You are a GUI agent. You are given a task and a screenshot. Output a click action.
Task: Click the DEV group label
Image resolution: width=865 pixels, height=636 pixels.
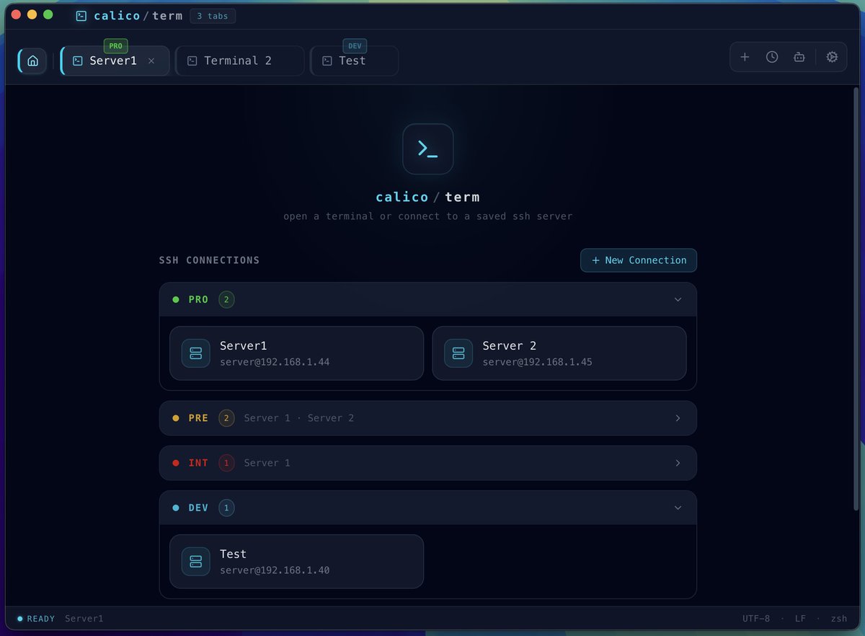click(198, 508)
